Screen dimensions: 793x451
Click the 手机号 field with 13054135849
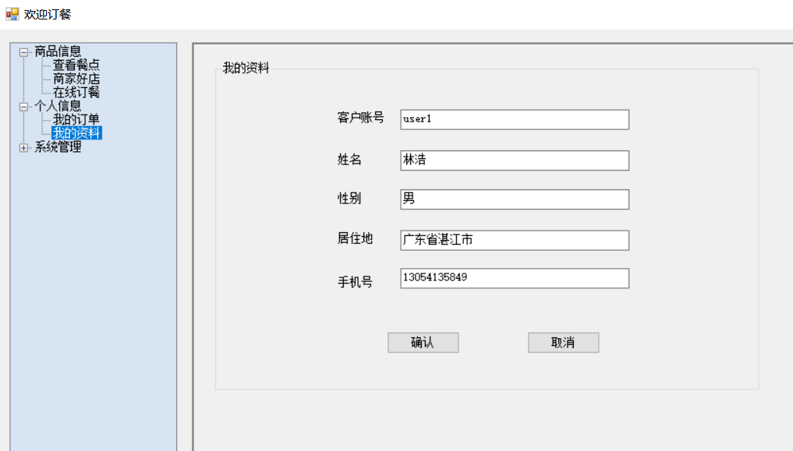tap(515, 278)
